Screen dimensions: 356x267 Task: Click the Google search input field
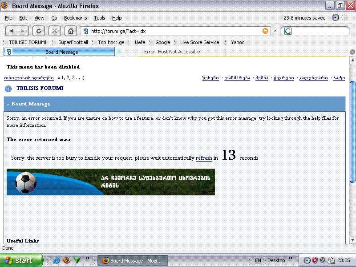pos(319,31)
